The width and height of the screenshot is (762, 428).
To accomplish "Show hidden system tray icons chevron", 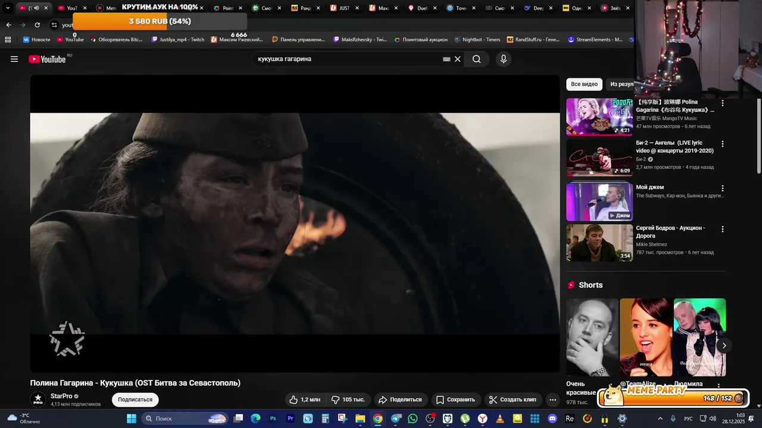I will pyautogui.click(x=660, y=418).
